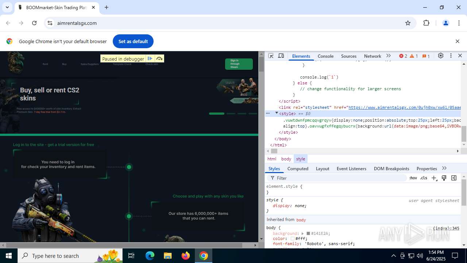
Task: Click the orange issues count indicator
Action: tap(426, 56)
